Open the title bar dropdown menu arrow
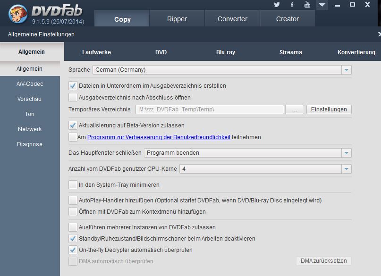 322,5
